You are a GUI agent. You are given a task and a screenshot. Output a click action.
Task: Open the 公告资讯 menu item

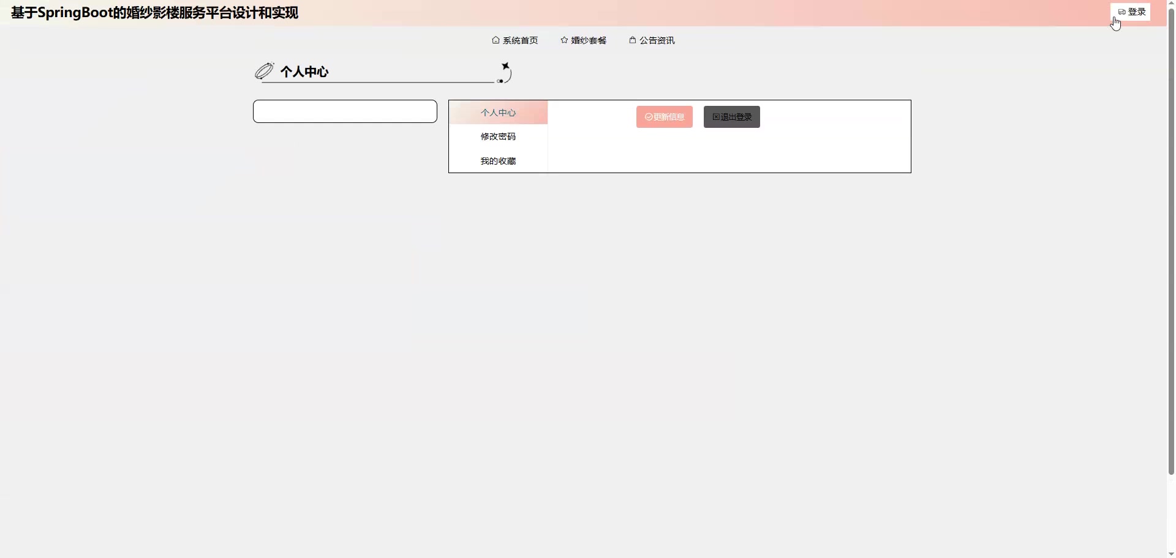pyautogui.click(x=657, y=40)
